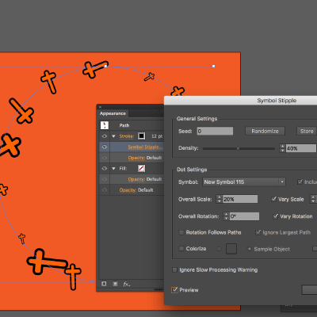Select the Appearance panel tab
317x317 pixels.
[x=113, y=113]
